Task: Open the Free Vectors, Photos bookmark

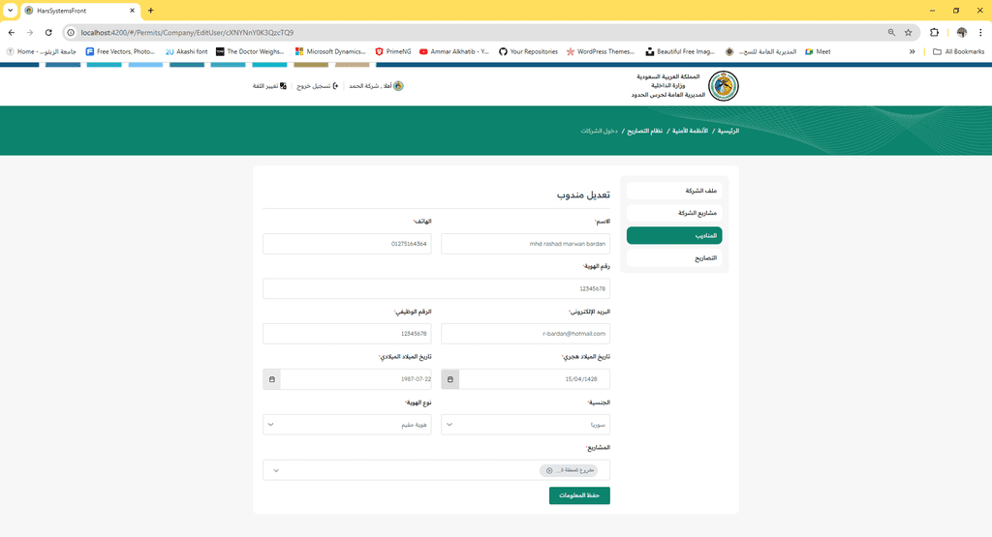Action: click(120, 52)
